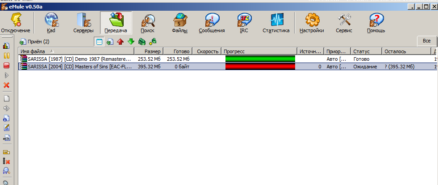Show the downloading view green arrow
This screenshot has height=185, width=438.
click(131, 42)
